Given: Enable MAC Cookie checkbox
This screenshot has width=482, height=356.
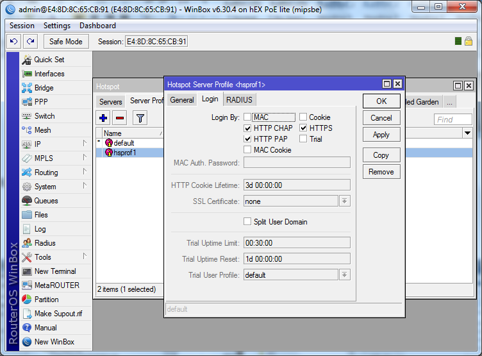Looking at the screenshot, I should 247,149.
